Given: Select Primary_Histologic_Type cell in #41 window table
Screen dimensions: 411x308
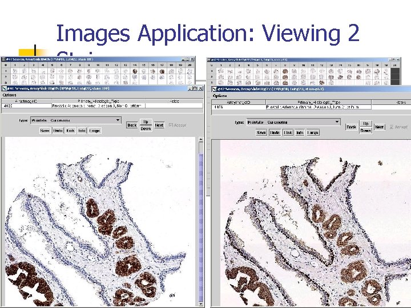Looking at the screenshot, I should (99, 106).
